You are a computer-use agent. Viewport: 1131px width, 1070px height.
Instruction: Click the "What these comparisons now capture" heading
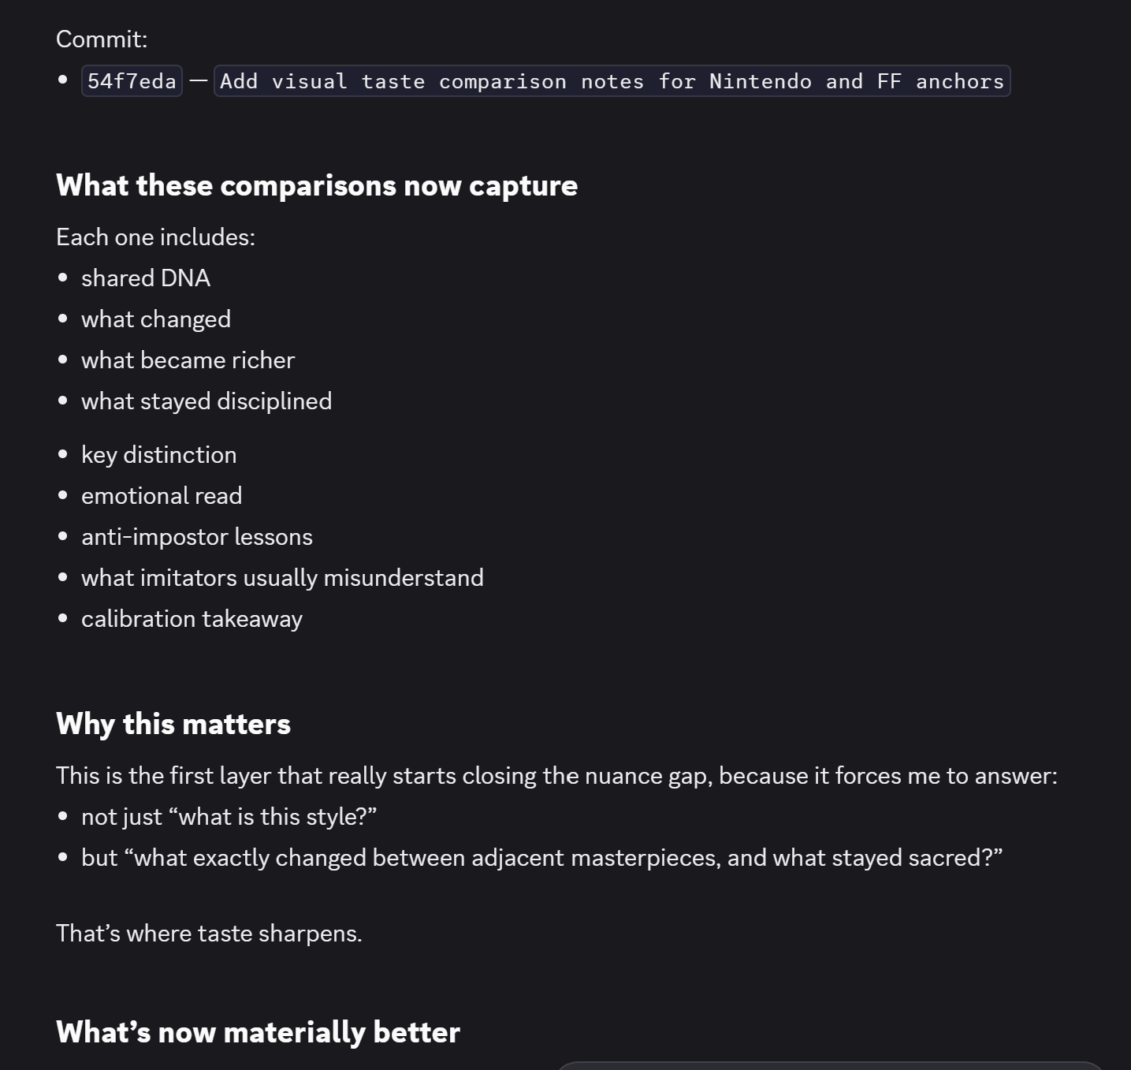pos(317,186)
